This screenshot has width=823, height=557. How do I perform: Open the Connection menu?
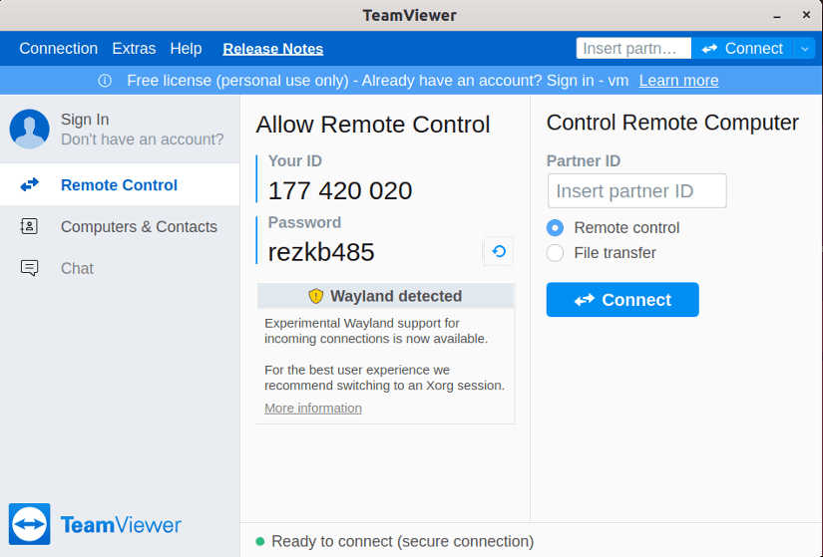point(58,49)
